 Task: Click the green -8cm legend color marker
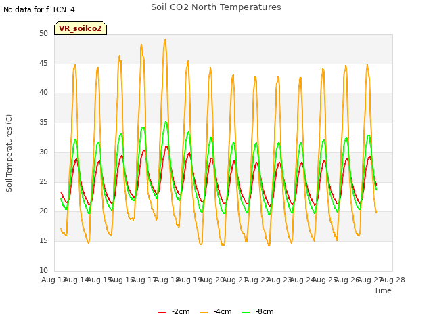click(246, 313)
